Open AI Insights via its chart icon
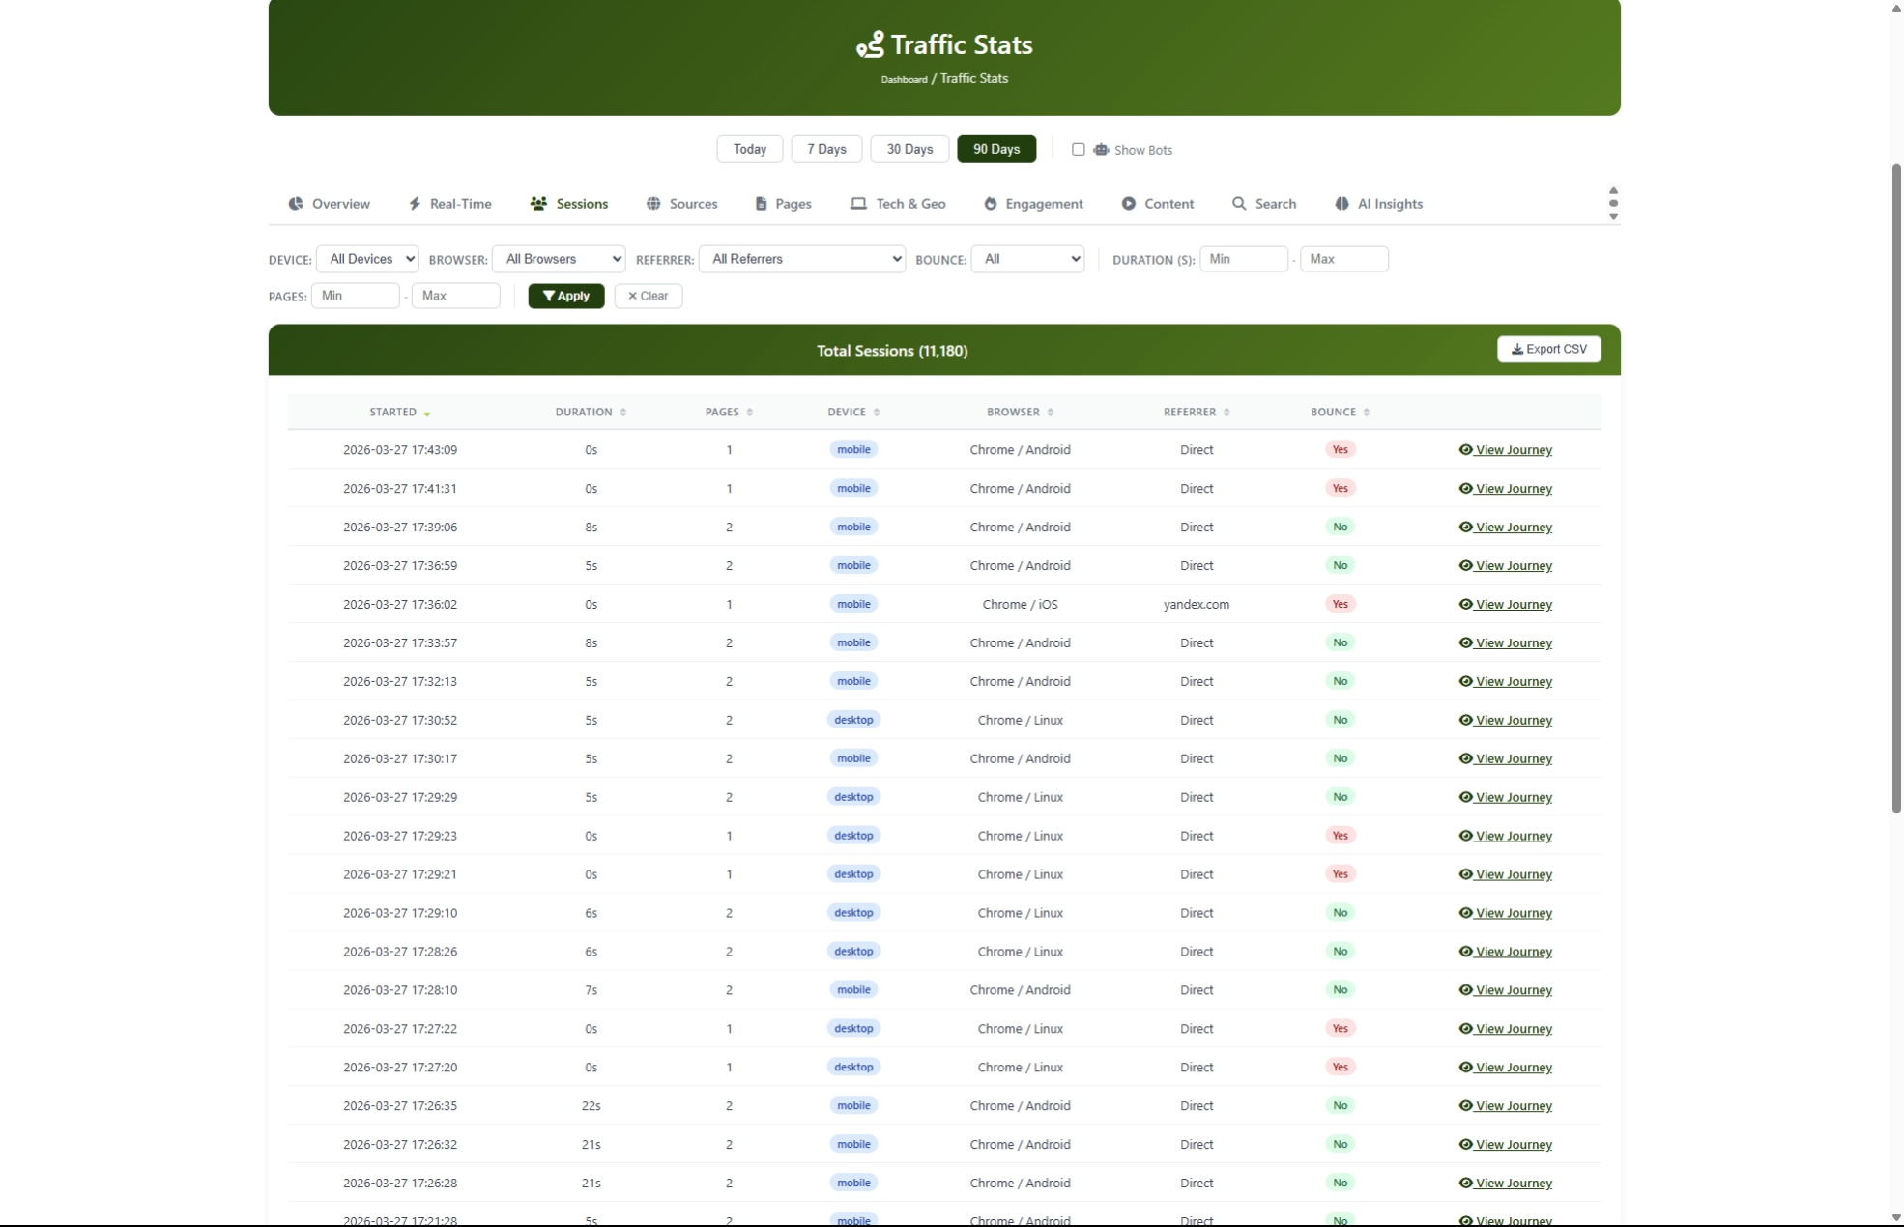Image resolution: width=1904 pixels, height=1227 pixels. (1342, 203)
